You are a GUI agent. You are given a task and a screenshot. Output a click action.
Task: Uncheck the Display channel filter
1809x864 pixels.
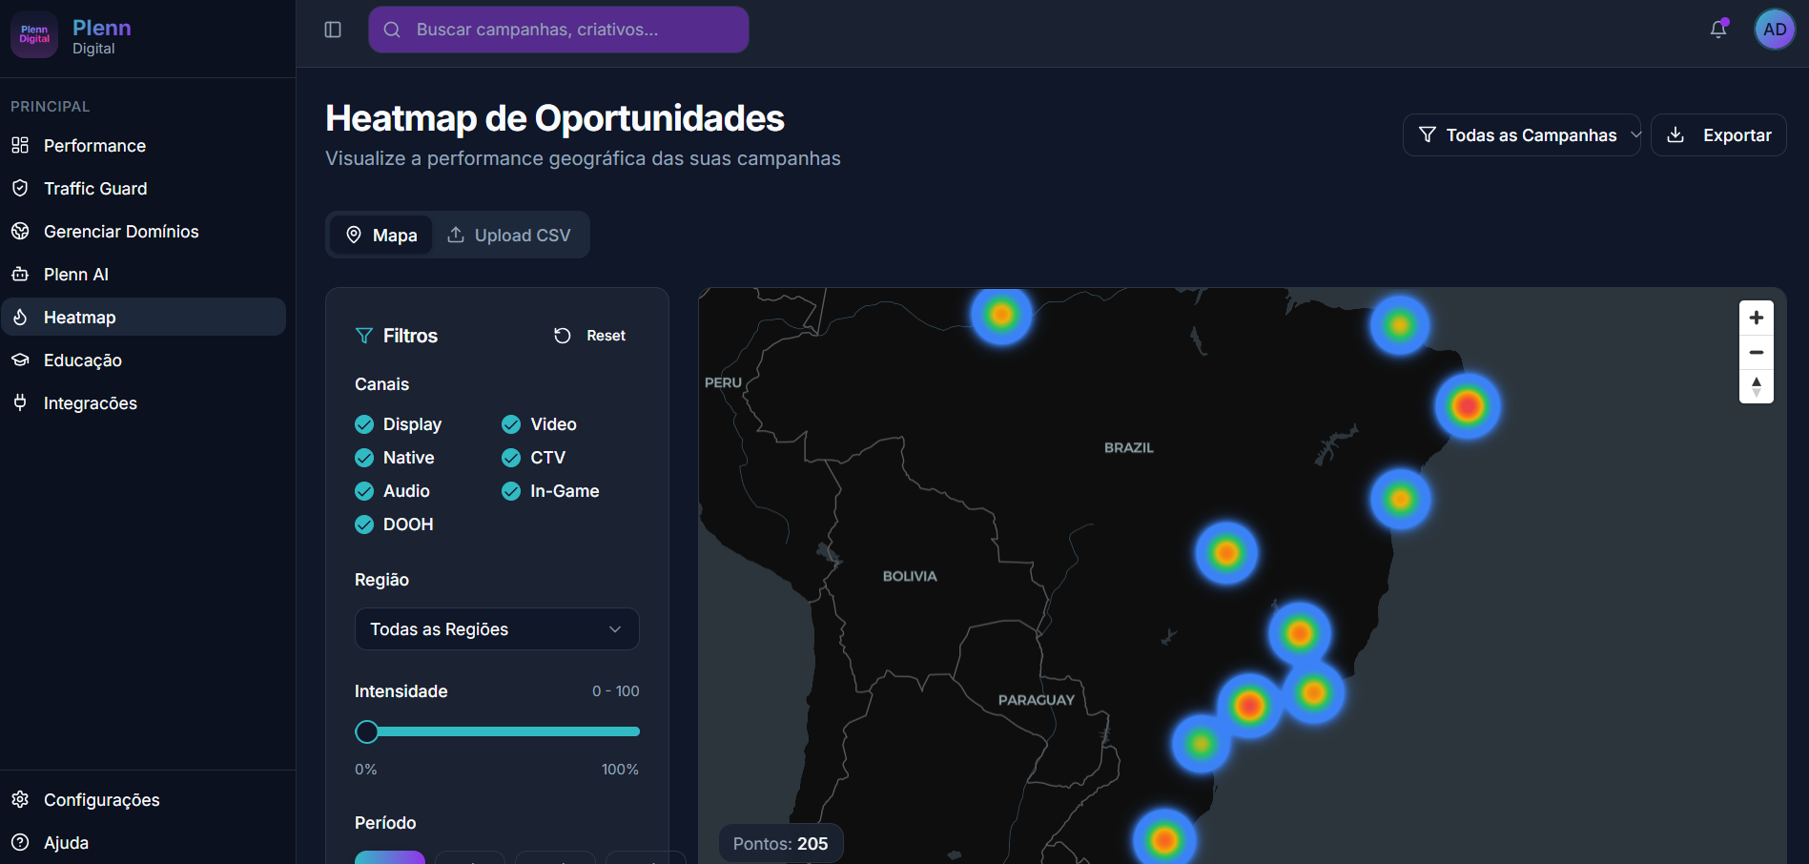coord(364,423)
